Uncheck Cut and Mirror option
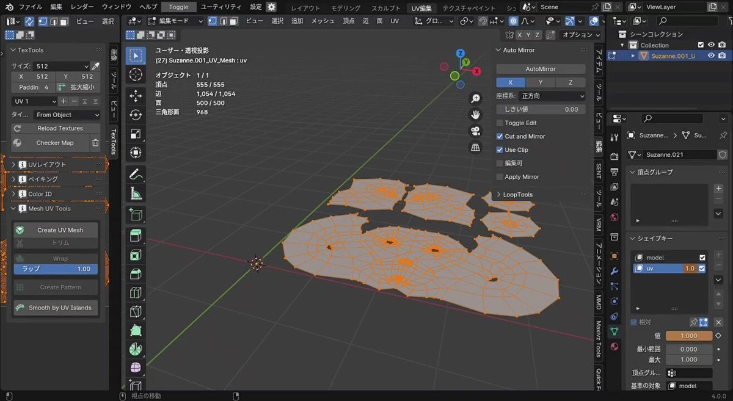The width and height of the screenshot is (733, 401). tap(500, 136)
